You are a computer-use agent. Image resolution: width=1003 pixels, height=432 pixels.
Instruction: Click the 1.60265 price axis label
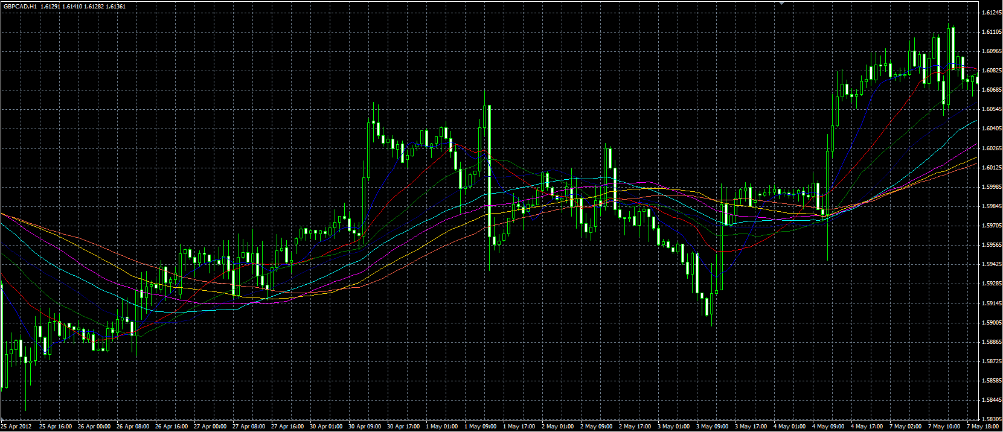coord(992,148)
